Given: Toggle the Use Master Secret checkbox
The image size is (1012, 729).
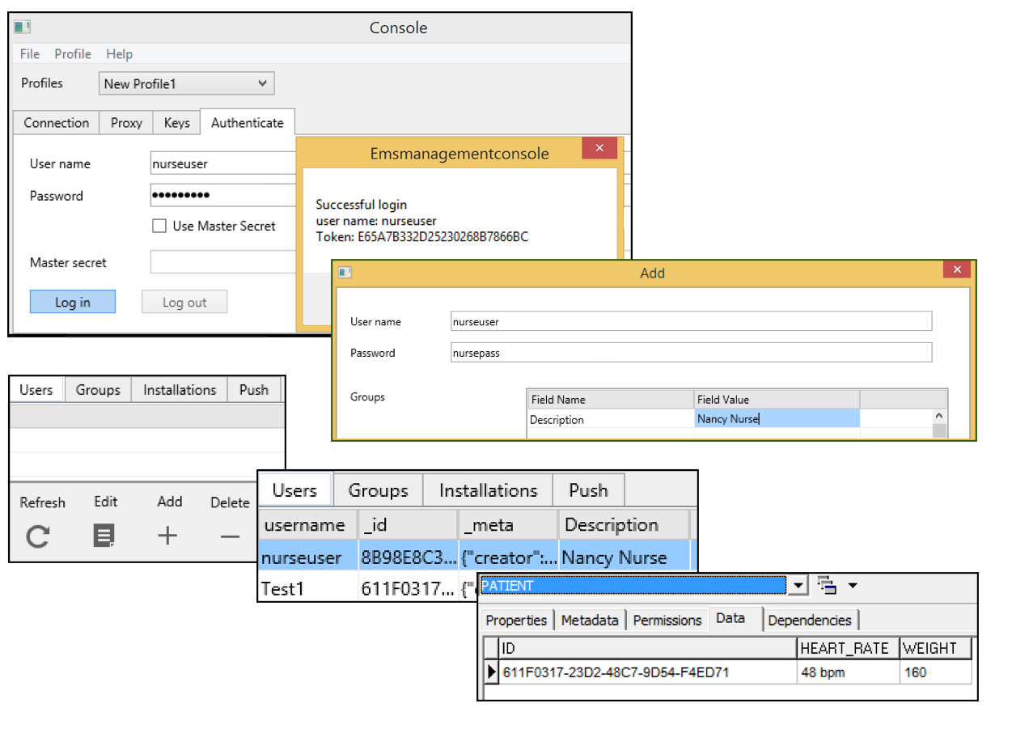Looking at the screenshot, I should pyautogui.click(x=159, y=227).
